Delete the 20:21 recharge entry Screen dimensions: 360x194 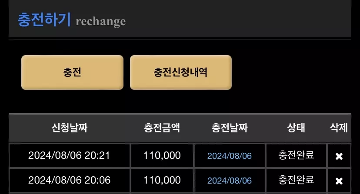[x=339, y=156]
